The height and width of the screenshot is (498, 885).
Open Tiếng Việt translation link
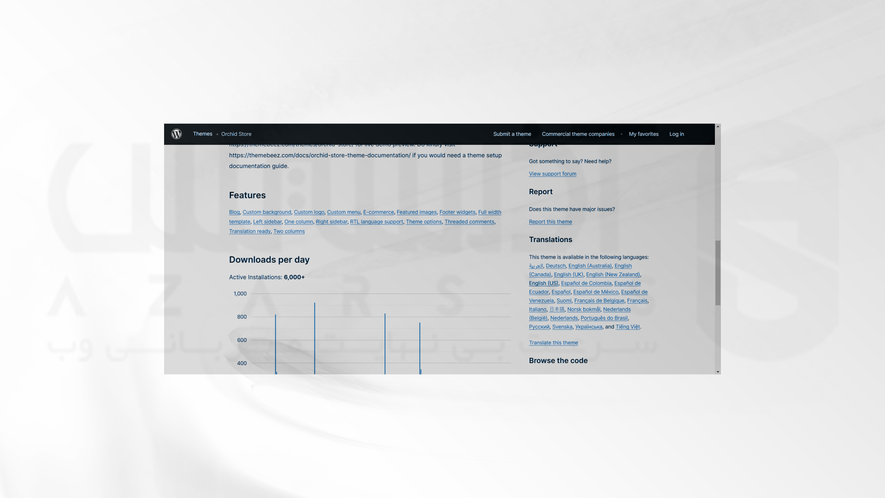627,327
